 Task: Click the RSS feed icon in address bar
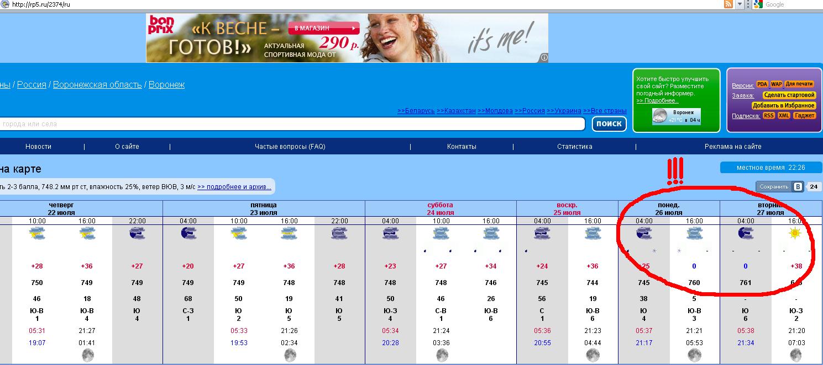point(728,4)
